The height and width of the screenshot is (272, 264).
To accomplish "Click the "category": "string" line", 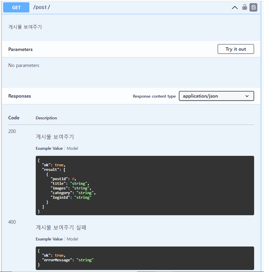I will (73, 193).
